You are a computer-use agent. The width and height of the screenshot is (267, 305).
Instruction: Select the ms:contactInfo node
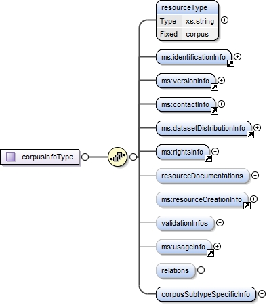186,104
